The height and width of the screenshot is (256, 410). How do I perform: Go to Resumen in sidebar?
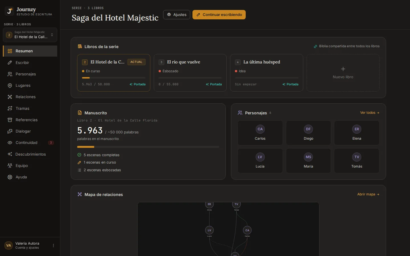[30, 51]
